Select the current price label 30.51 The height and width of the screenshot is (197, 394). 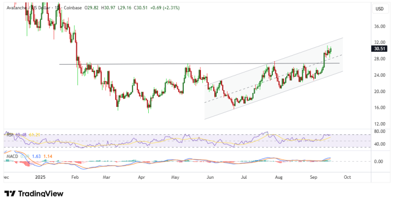point(379,49)
